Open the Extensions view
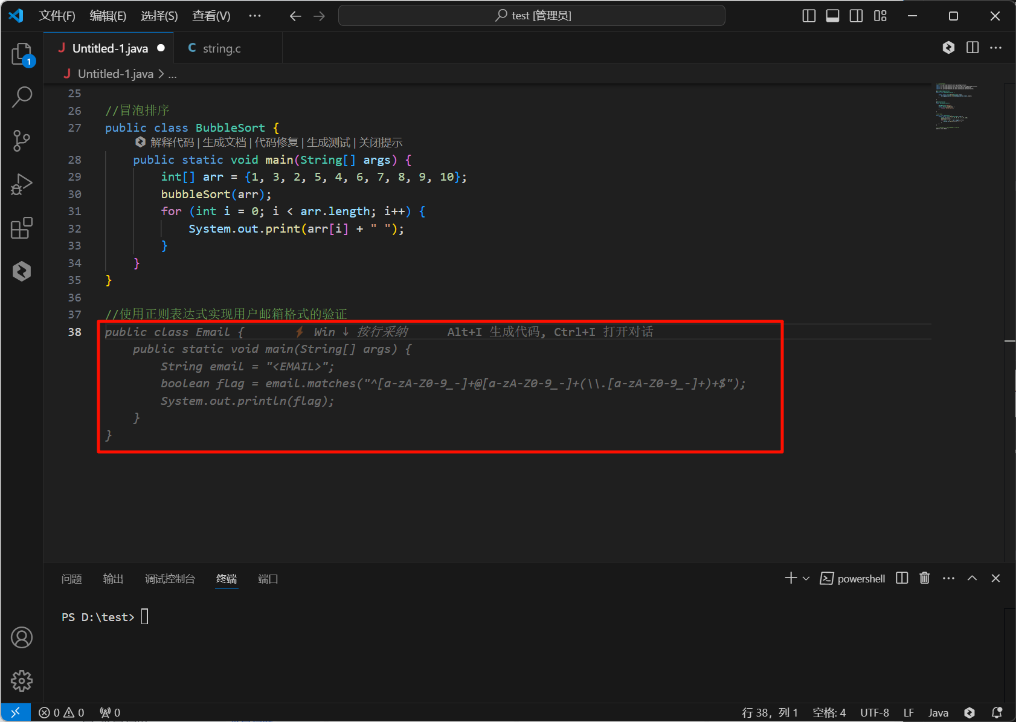 tap(22, 228)
